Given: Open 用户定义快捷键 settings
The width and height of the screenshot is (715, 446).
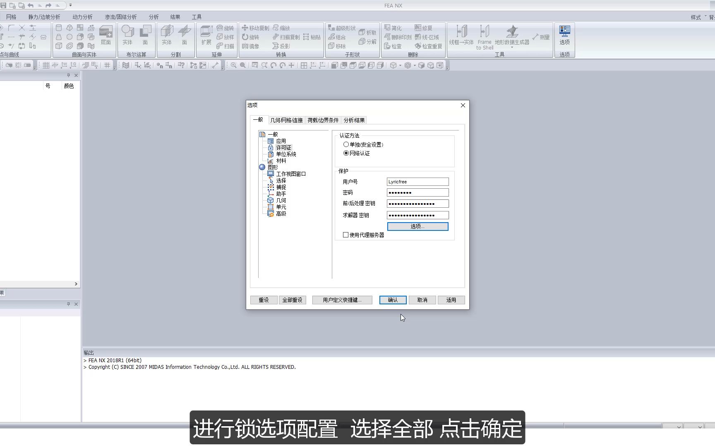Looking at the screenshot, I should pos(342,300).
